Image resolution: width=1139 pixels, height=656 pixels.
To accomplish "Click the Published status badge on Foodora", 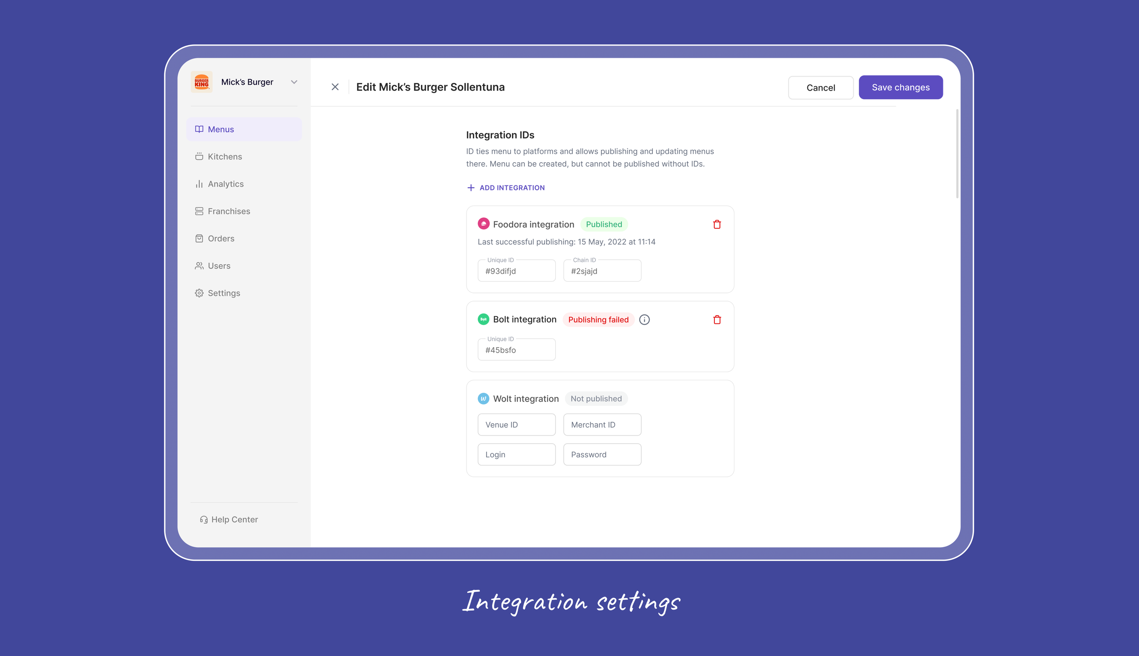I will 604,224.
